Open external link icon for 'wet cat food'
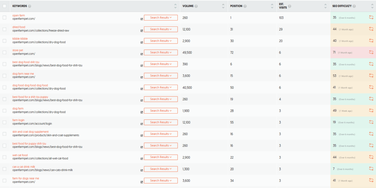 tap(141, 159)
